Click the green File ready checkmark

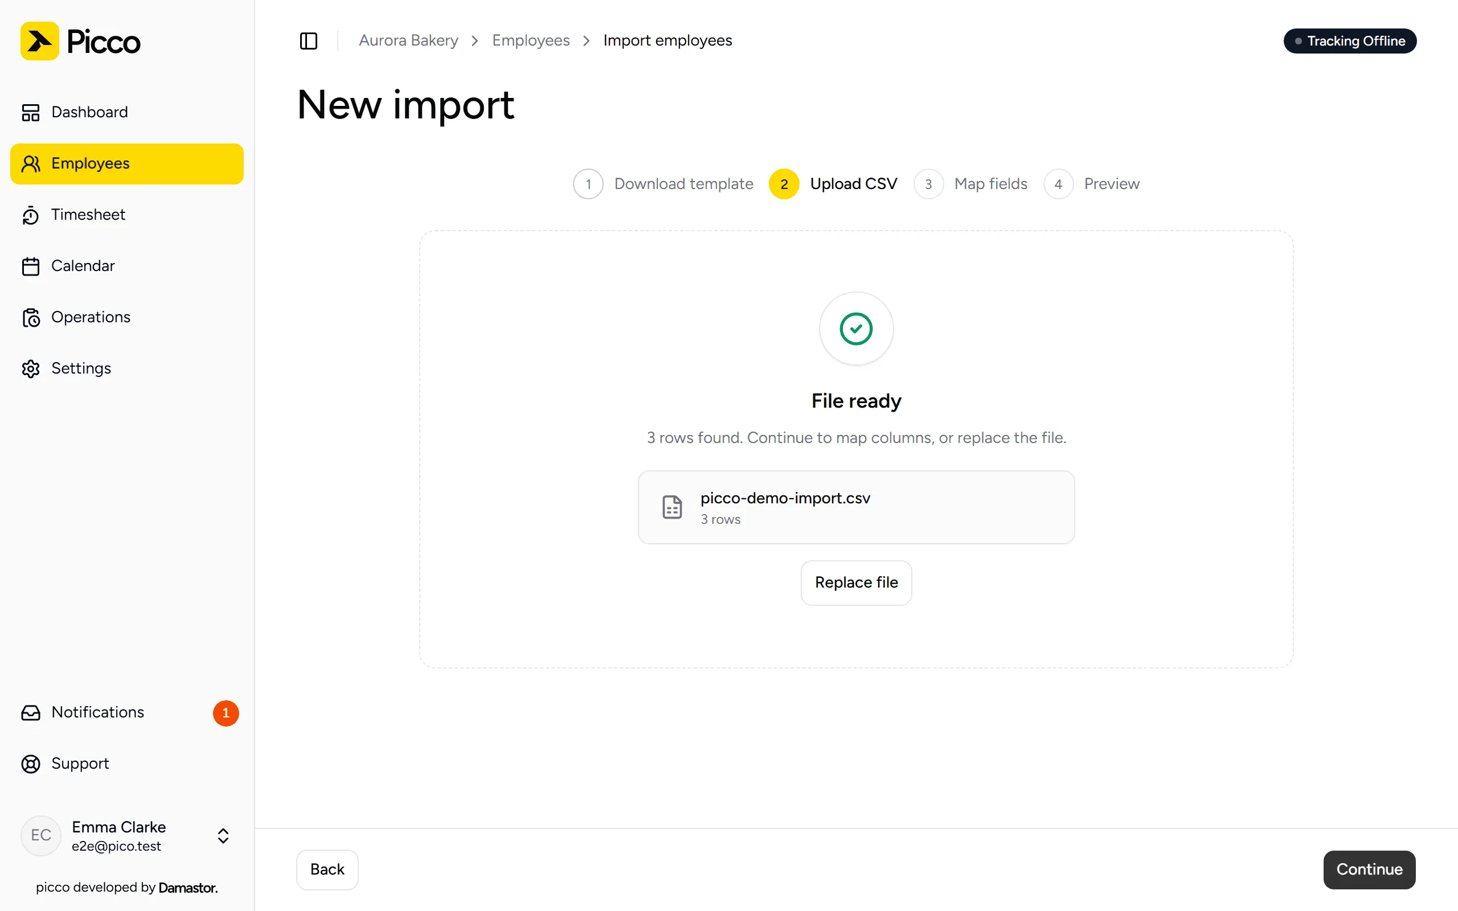[x=856, y=329]
